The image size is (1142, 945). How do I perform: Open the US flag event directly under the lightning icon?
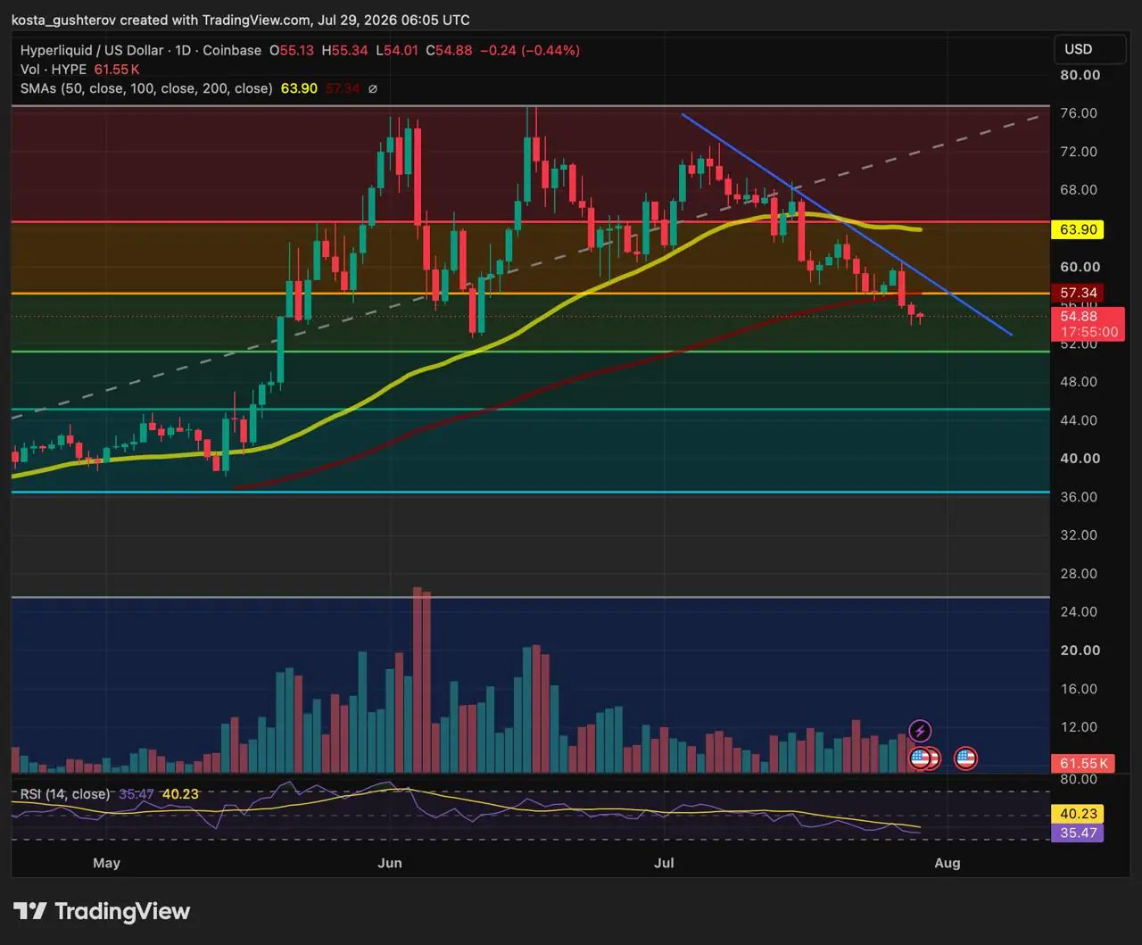click(920, 758)
